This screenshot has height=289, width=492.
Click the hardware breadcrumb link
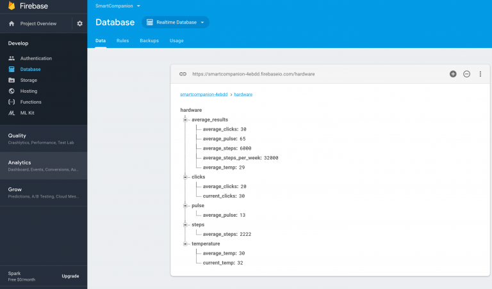(x=243, y=94)
